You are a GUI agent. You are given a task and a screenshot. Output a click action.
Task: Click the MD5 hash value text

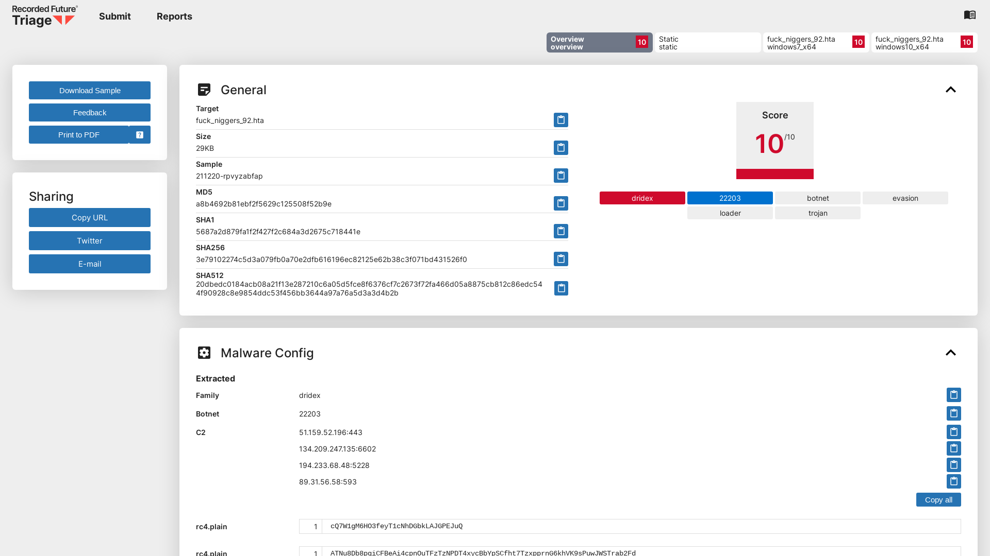263,204
